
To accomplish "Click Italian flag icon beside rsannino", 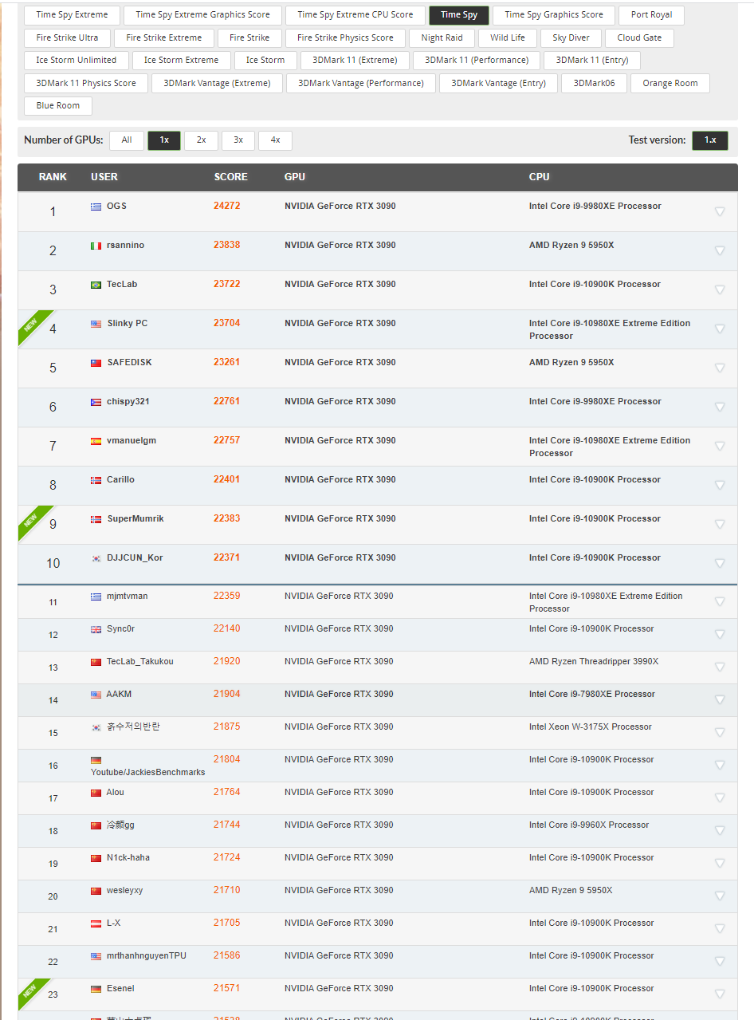I will tap(96, 246).
